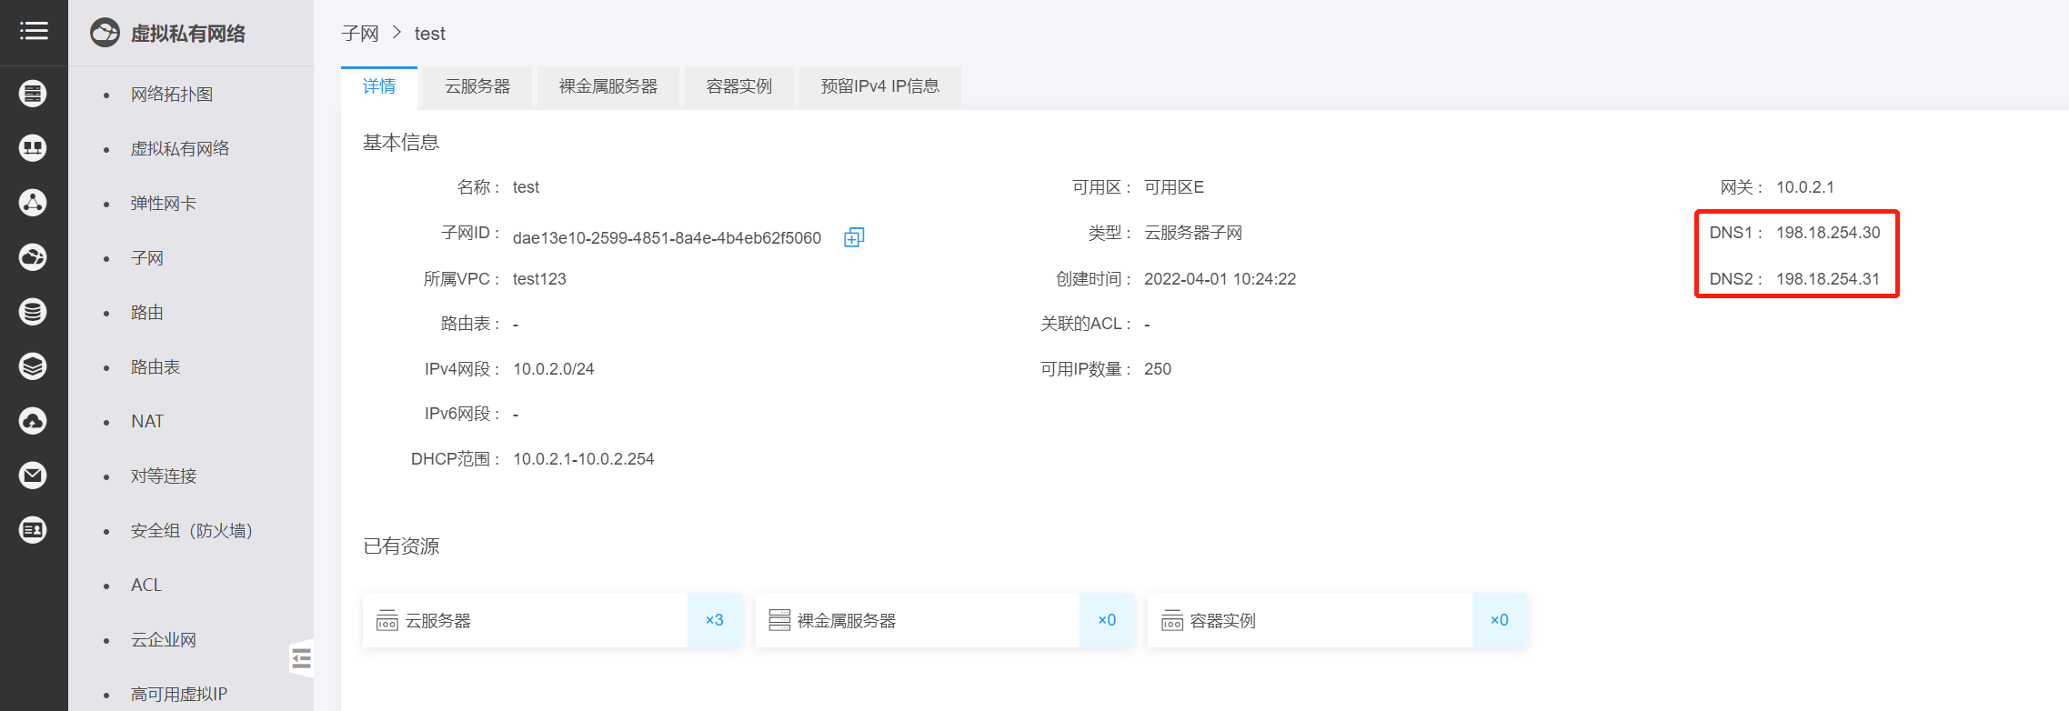Open the hamburger menu icon
This screenshot has width=2069, height=711.
click(34, 32)
